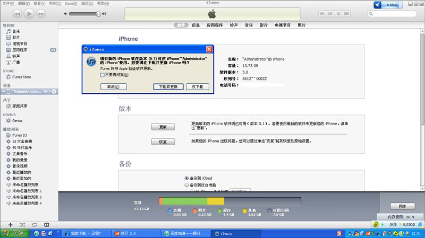Select 影片 in the sidebar library

tap(16, 38)
